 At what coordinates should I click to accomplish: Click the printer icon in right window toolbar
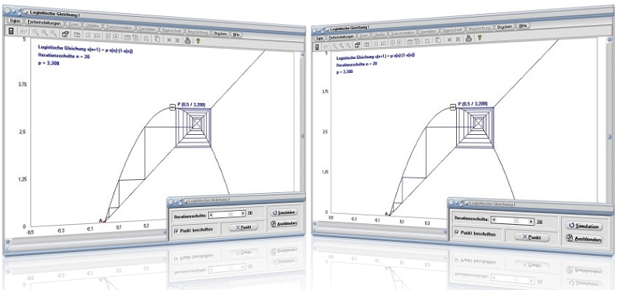tap(469, 38)
